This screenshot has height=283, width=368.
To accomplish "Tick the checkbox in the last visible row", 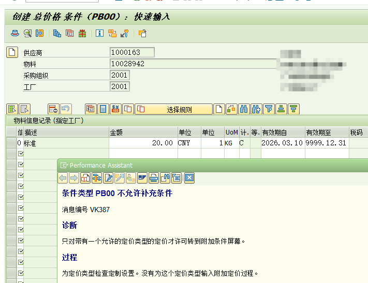I will point(20,281).
